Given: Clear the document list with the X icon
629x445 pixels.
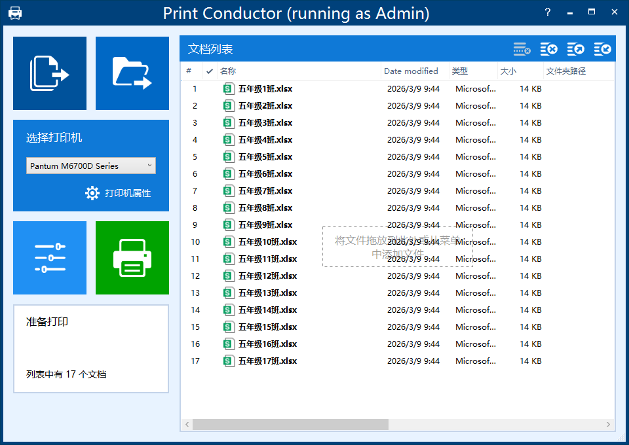Looking at the screenshot, I should [x=549, y=49].
